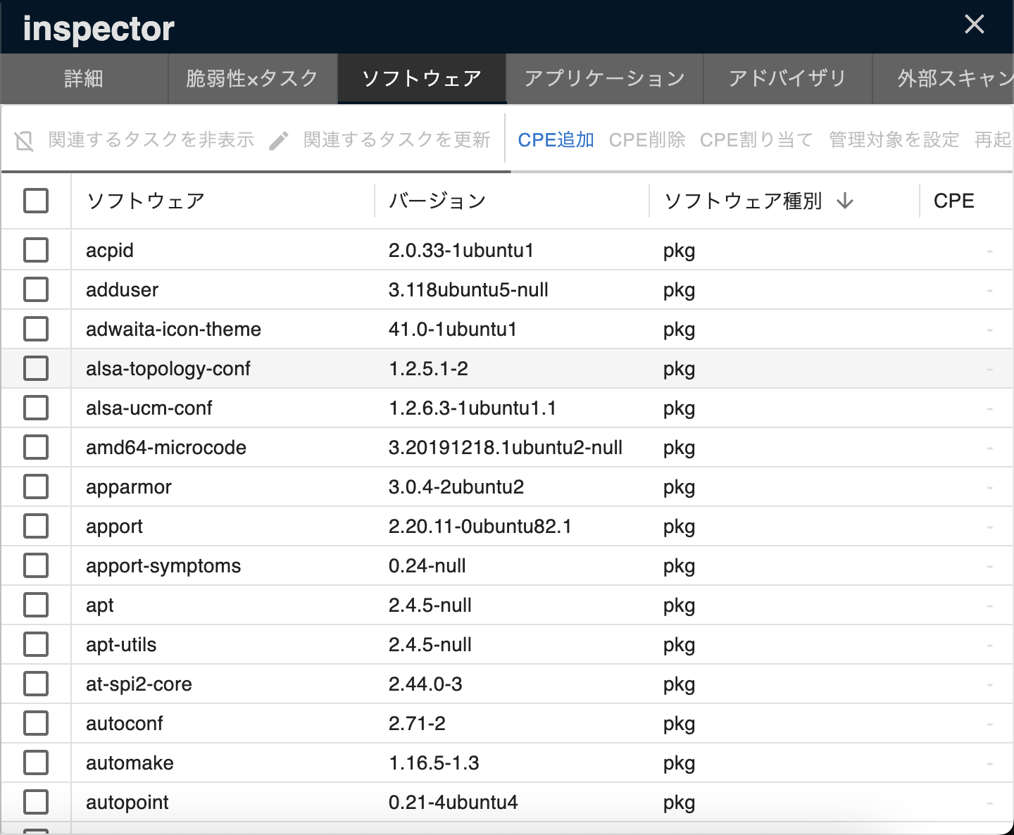Select the adduser row checkbox

click(36, 289)
